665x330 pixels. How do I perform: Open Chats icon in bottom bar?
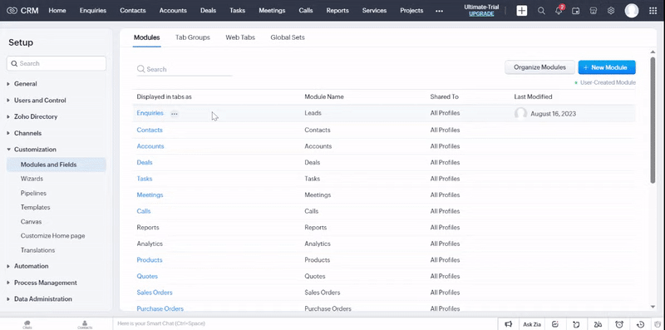pyautogui.click(x=27, y=324)
